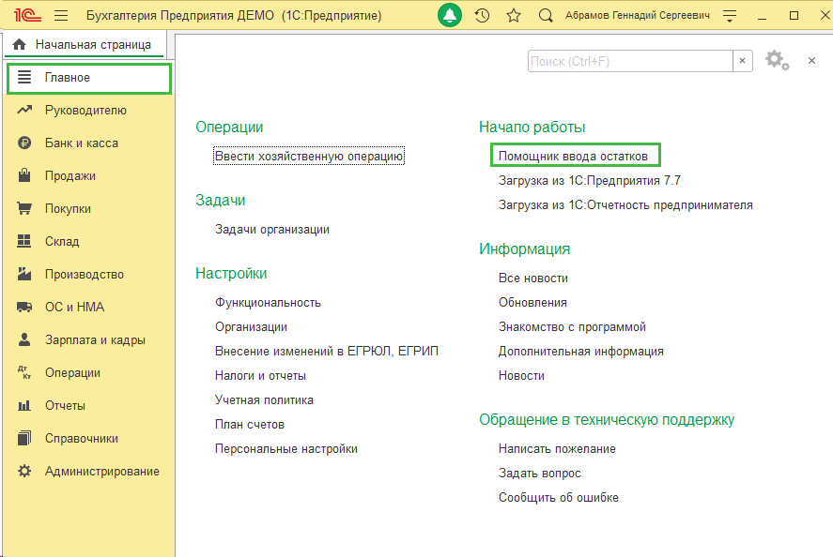Click Сообщить об ошибке link
Screen dimensions: 833x557
click(559, 498)
